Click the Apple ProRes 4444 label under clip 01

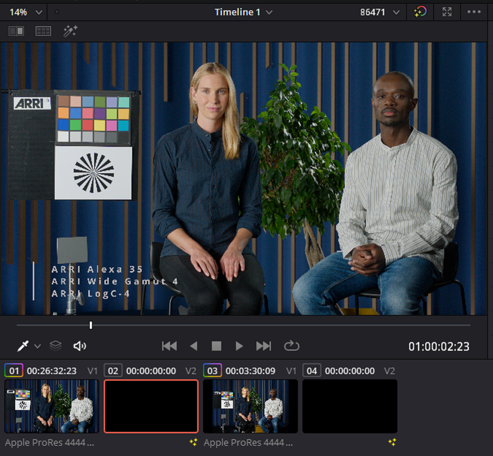tap(50, 442)
